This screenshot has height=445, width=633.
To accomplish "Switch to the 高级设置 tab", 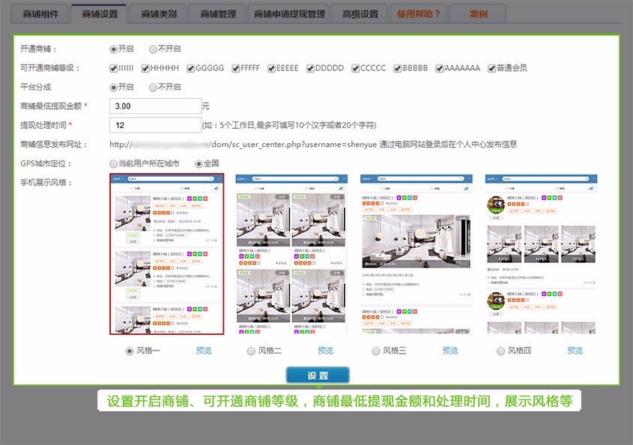I will point(360,13).
